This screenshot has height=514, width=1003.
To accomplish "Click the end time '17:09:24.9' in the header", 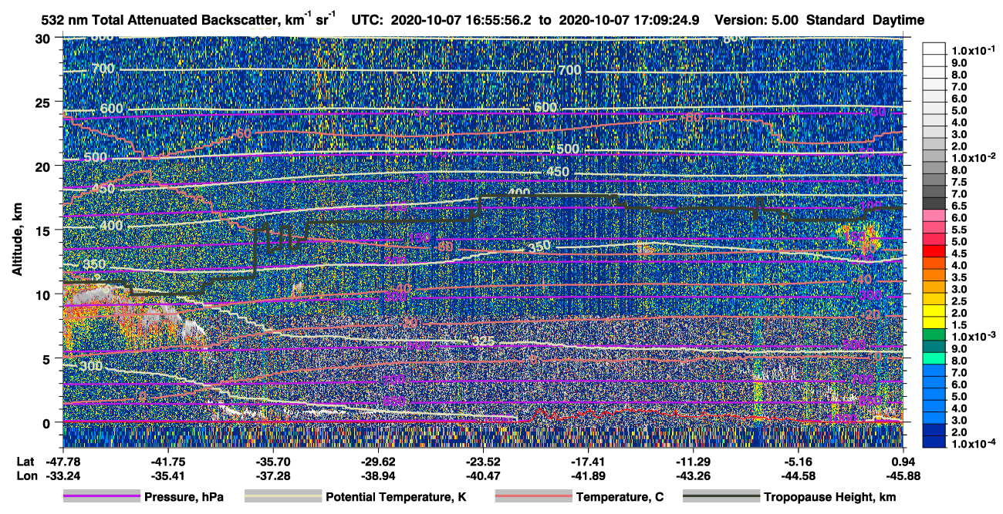I will click(668, 19).
